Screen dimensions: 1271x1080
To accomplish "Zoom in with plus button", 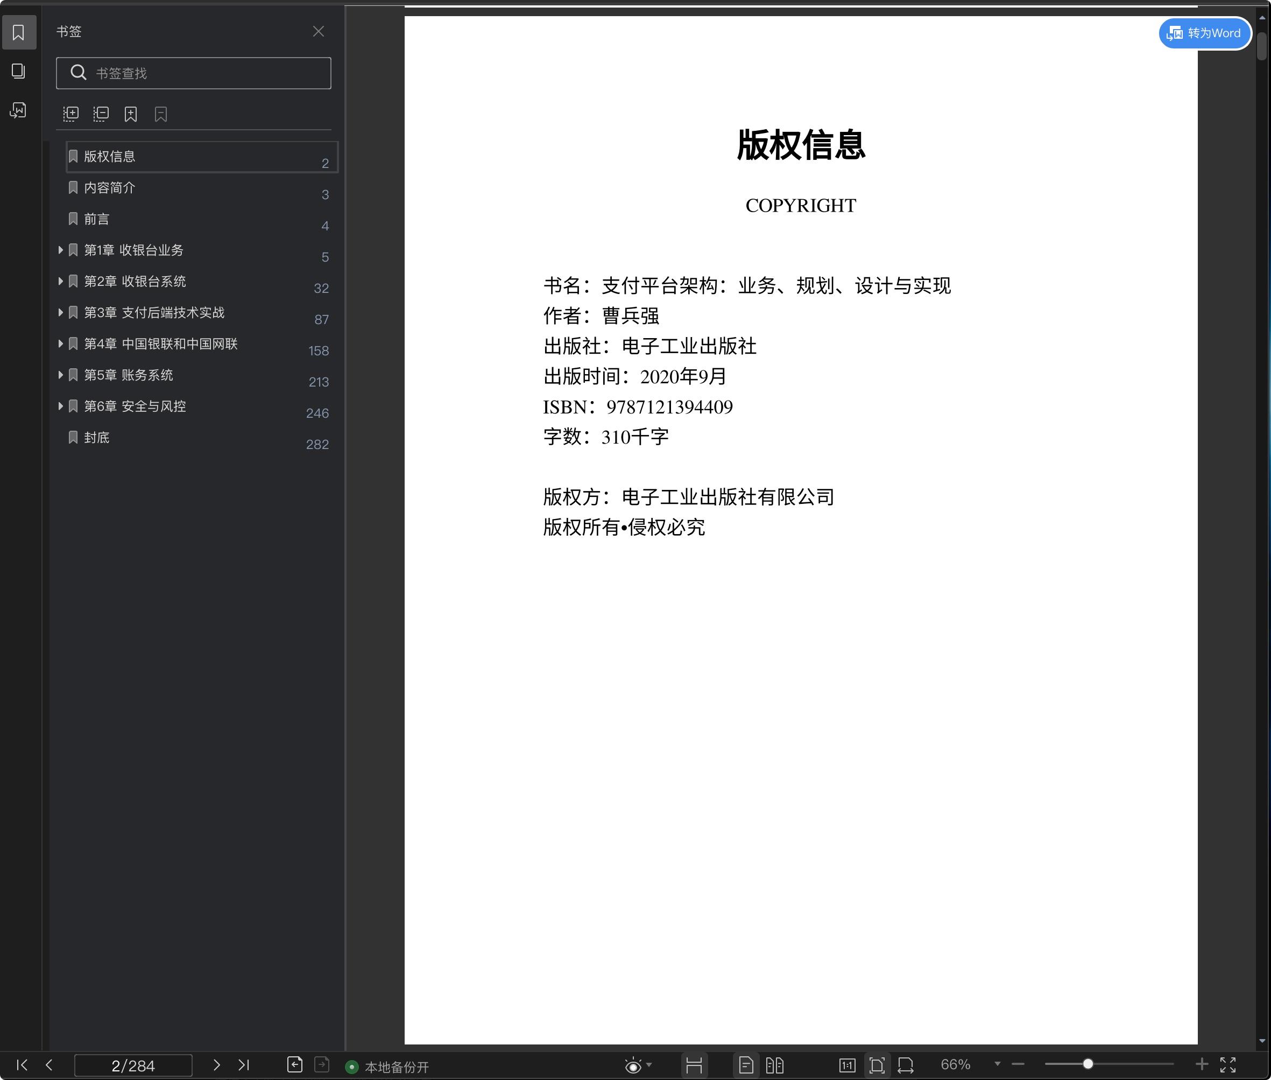I will pos(1202,1064).
